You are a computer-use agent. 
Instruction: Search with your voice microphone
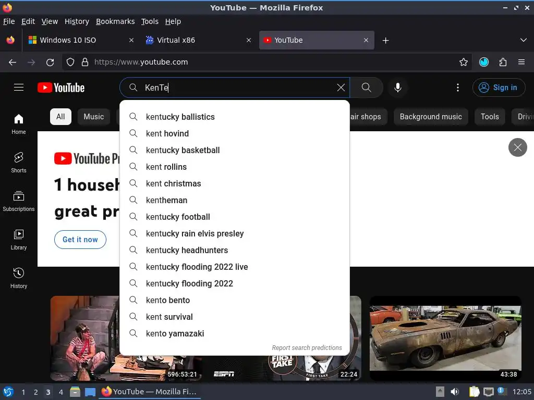coord(397,87)
